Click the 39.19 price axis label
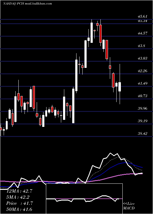 [x=143, y=121]
